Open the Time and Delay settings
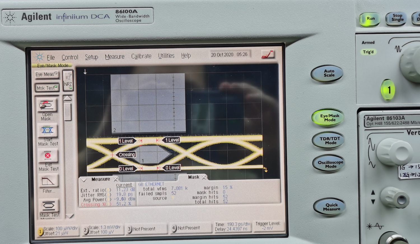420x244 pixels. [x=232, y=227]
